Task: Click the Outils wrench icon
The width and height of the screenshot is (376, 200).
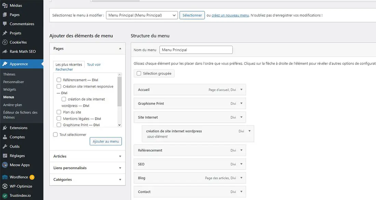Action: click(5, 146)
